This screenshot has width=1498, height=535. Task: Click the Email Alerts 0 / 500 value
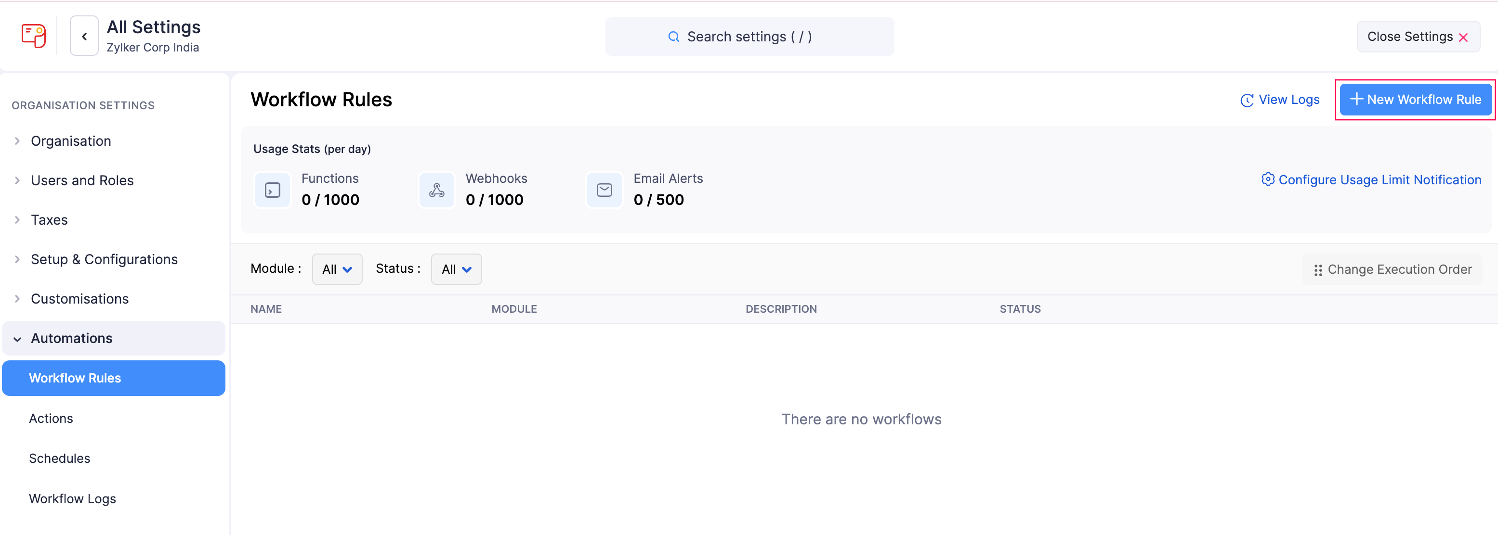(658, 200)
